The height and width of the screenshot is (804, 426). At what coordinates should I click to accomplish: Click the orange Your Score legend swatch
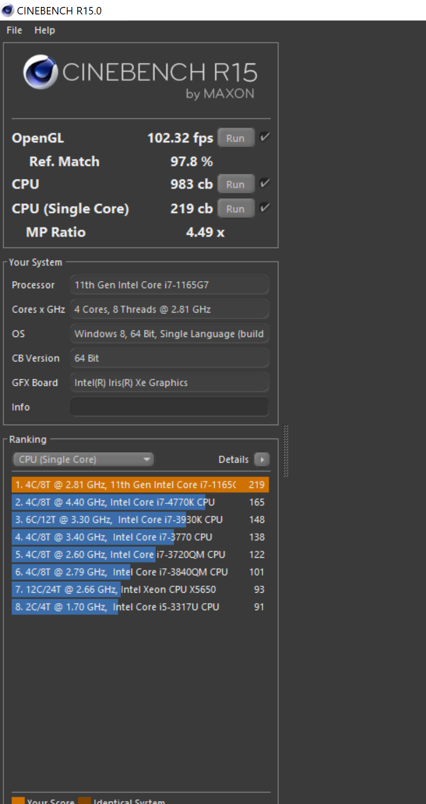tap(18, 800)
